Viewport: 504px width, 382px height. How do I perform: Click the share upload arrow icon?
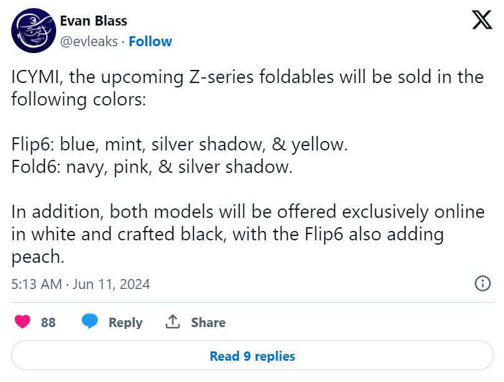173,322
